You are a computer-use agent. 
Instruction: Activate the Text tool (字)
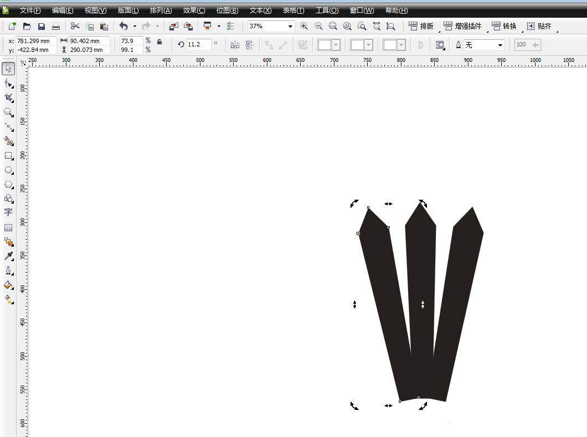pos(8,212)
